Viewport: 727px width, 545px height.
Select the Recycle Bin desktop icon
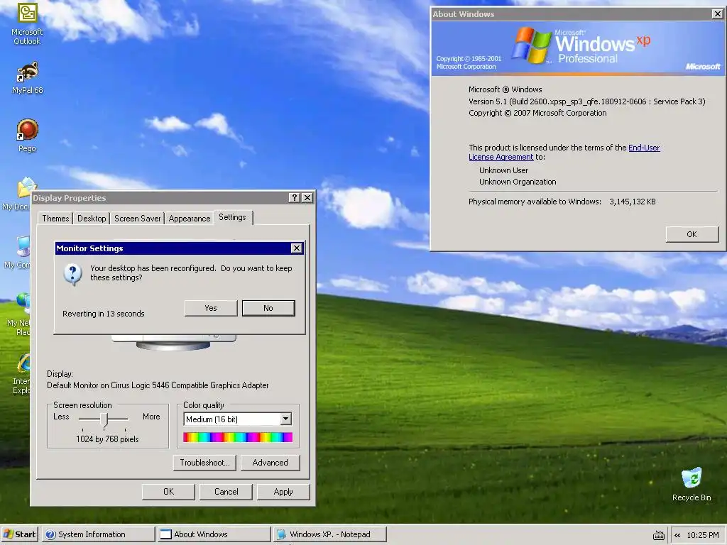[692, 485]
